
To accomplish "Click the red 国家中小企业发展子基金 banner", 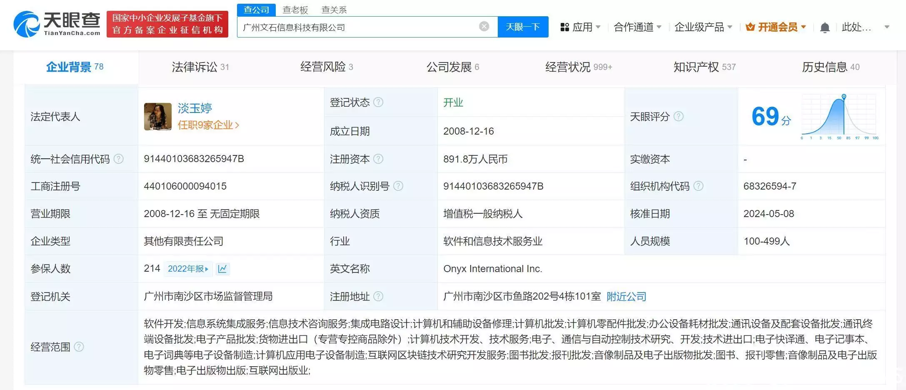I will click(167, 24).
